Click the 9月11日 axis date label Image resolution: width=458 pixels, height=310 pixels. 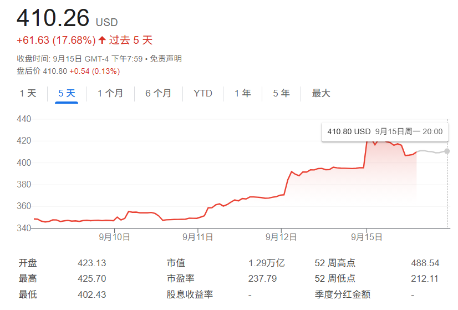click(x=198, y=237)
